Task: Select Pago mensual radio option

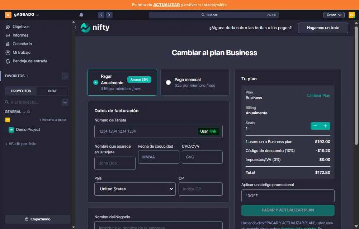Action: [x=168, y=82]
